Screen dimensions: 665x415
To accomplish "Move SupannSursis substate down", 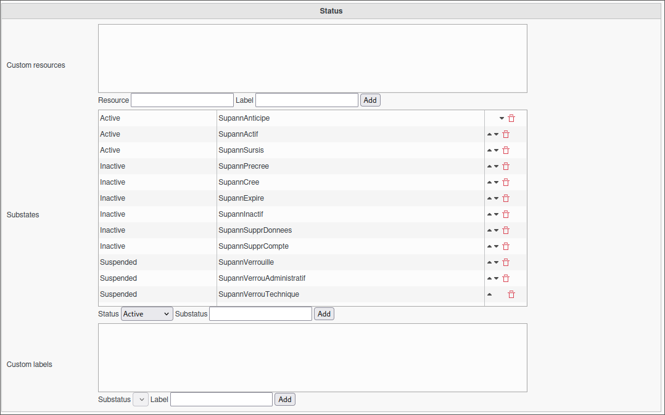I will tap(496, 150).
